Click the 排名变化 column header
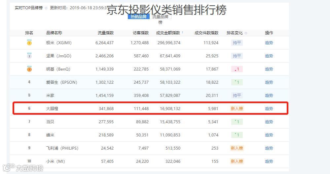The image size is (330, 174). coord(235,33)
